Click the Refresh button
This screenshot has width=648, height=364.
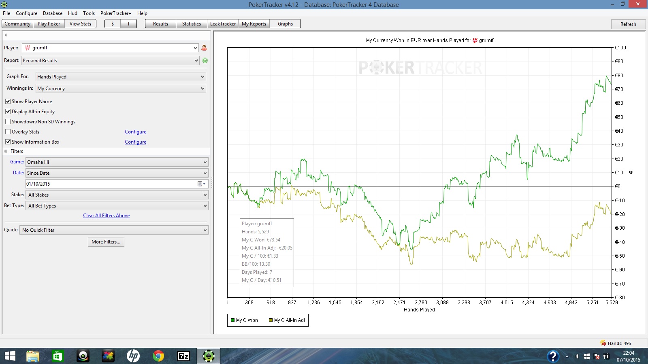click(628, 24)
